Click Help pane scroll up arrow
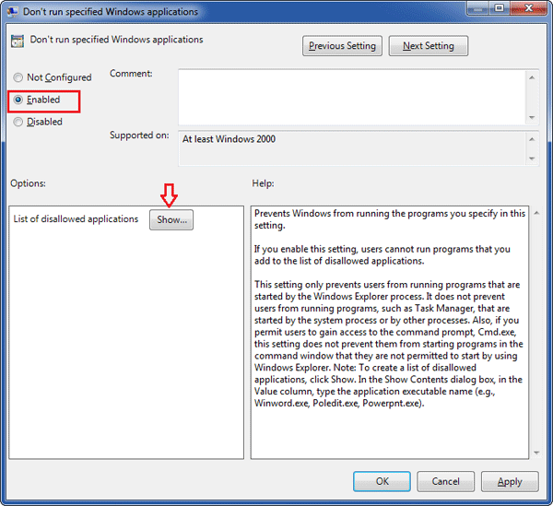 [536, 213]
